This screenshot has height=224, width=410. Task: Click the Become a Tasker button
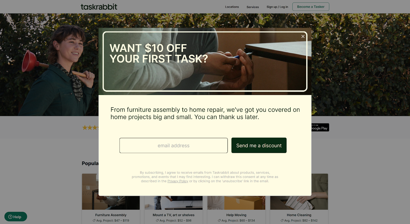[x=311, y=7]
